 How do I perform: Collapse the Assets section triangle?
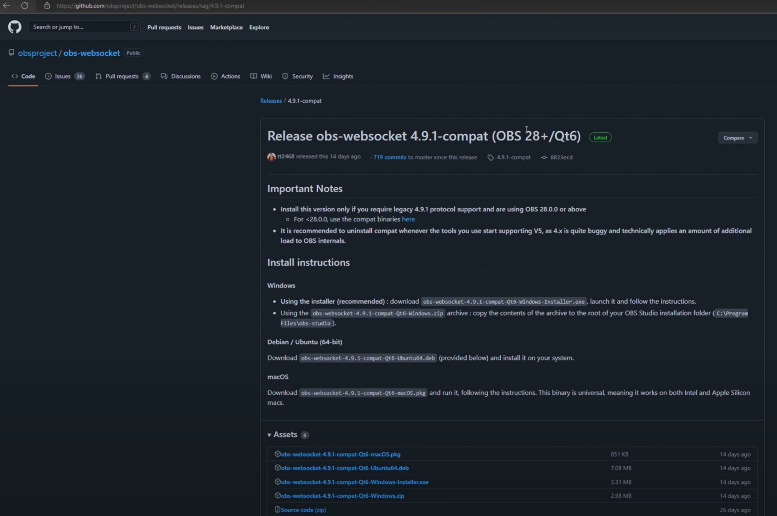(269, 435)
